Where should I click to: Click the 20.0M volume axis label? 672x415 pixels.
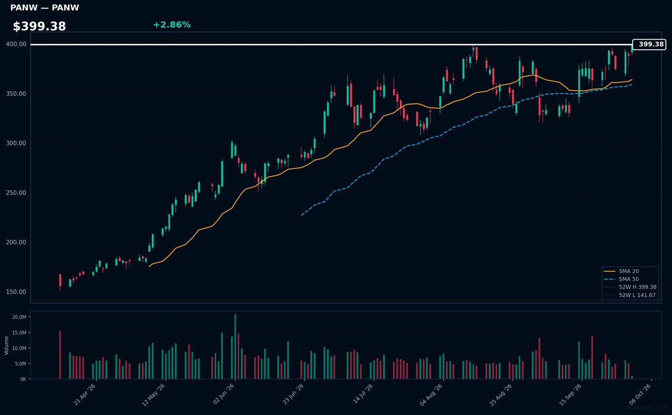(x=19, y=317)
